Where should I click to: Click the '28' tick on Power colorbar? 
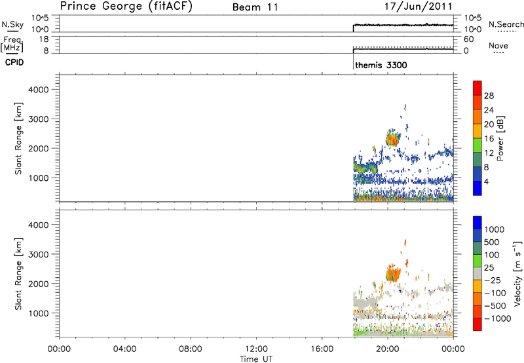(489, 96)
